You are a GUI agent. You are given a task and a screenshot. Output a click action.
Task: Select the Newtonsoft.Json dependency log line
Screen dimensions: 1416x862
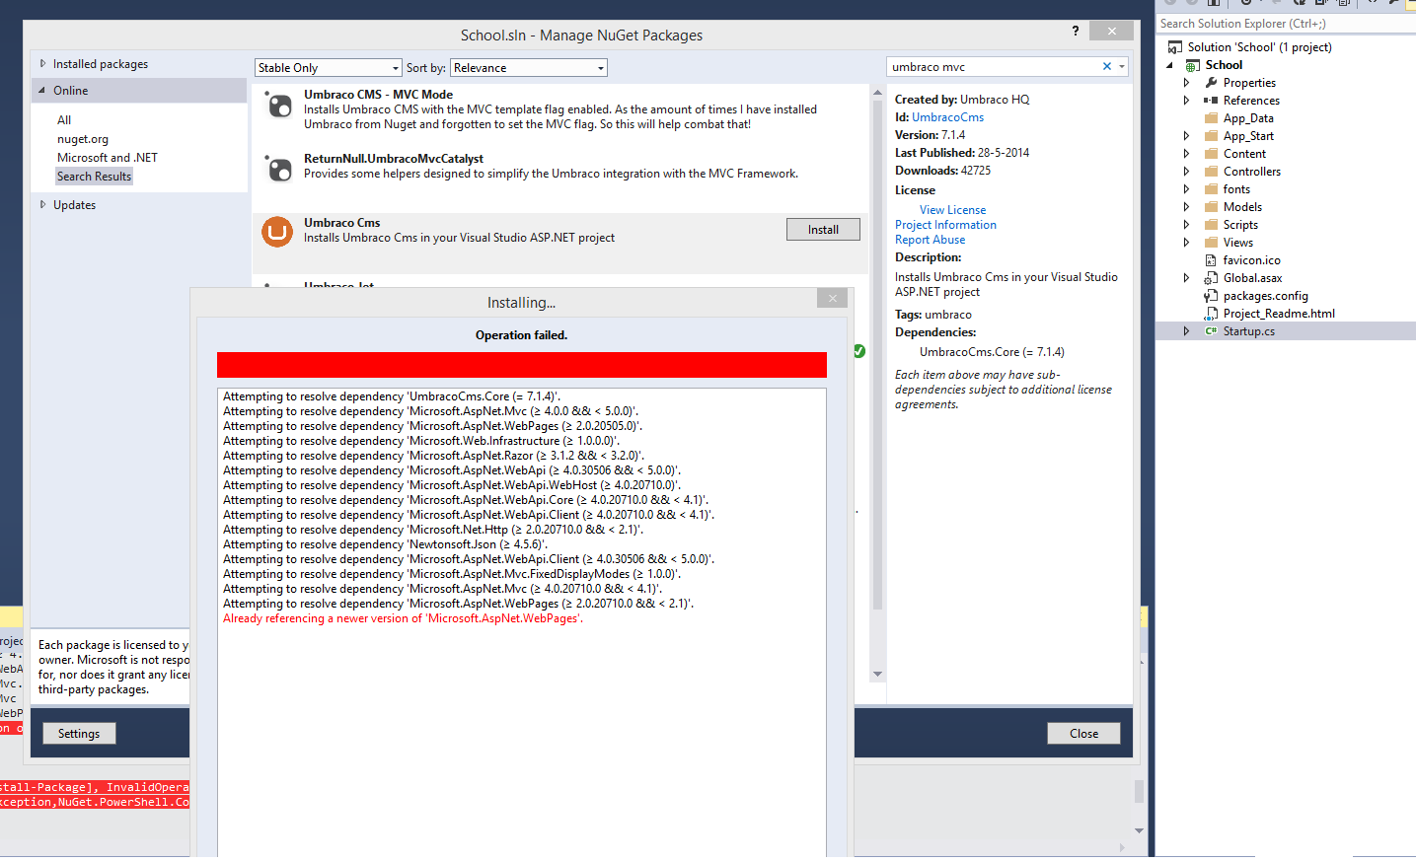pos(385,544)
